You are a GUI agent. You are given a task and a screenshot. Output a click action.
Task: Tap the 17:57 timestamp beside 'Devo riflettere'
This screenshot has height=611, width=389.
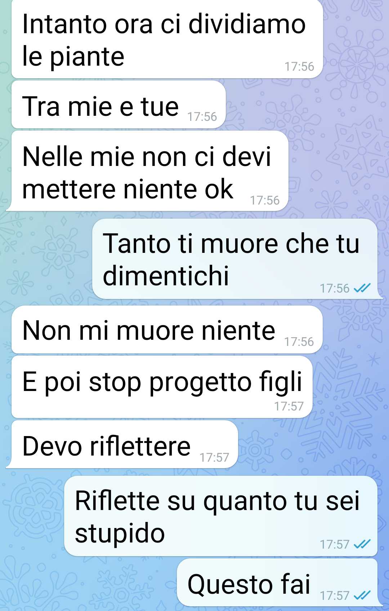click(x=214, y=458)
